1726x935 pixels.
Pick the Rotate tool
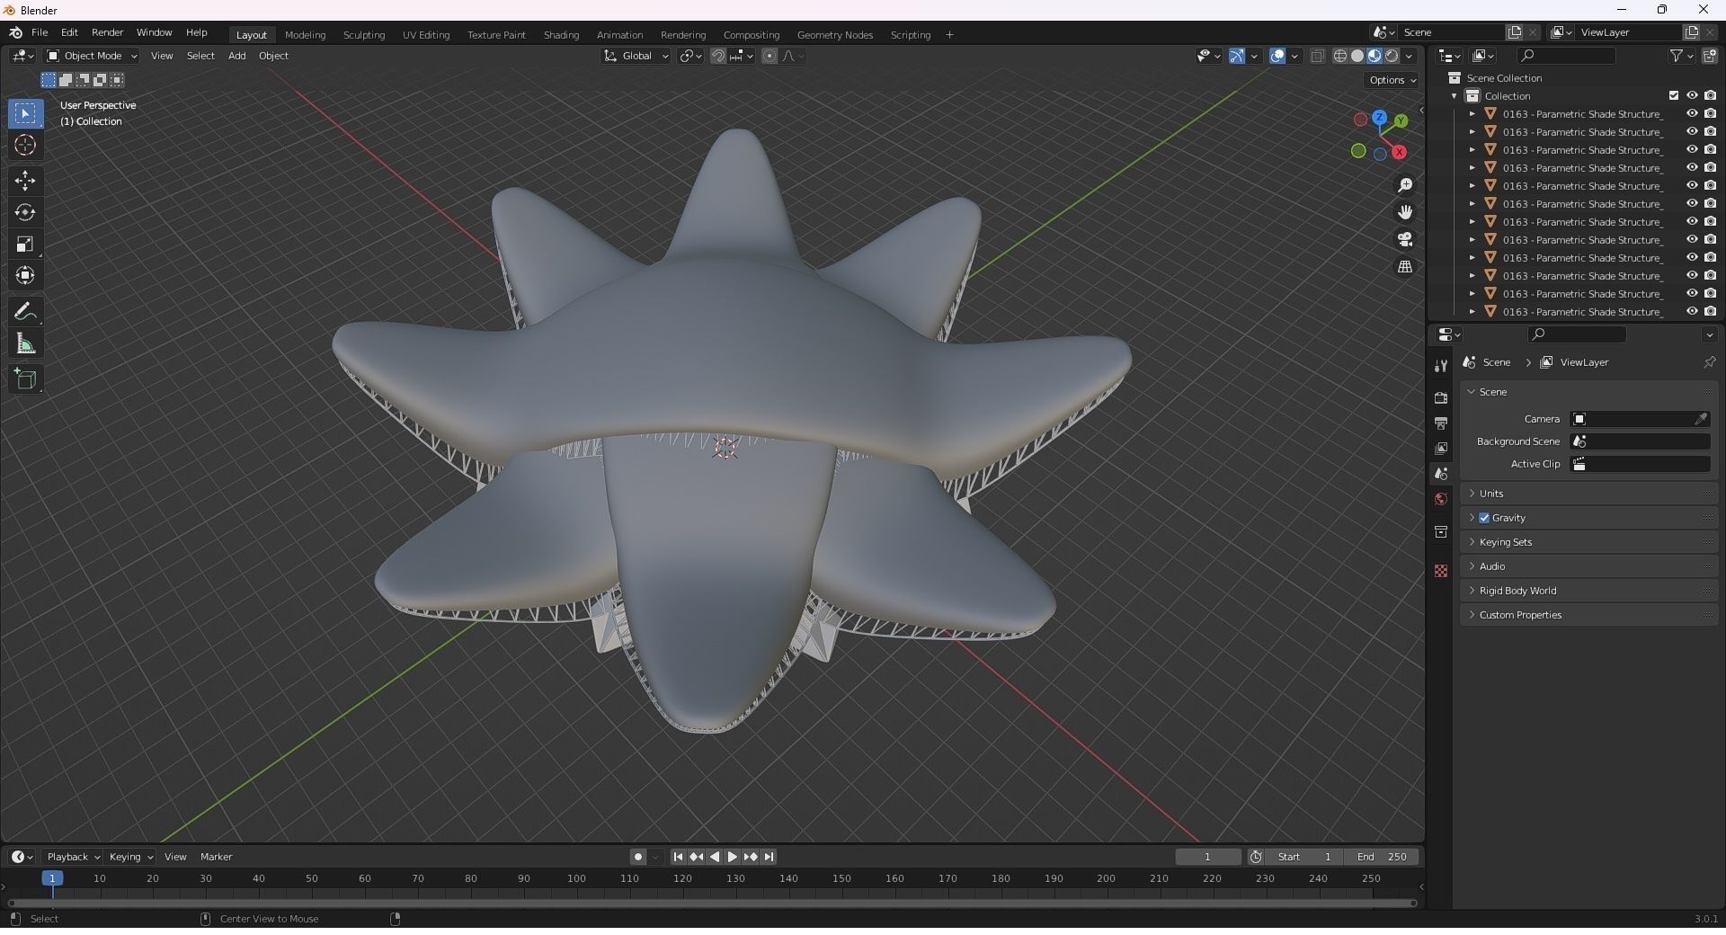tap(25, 212)
